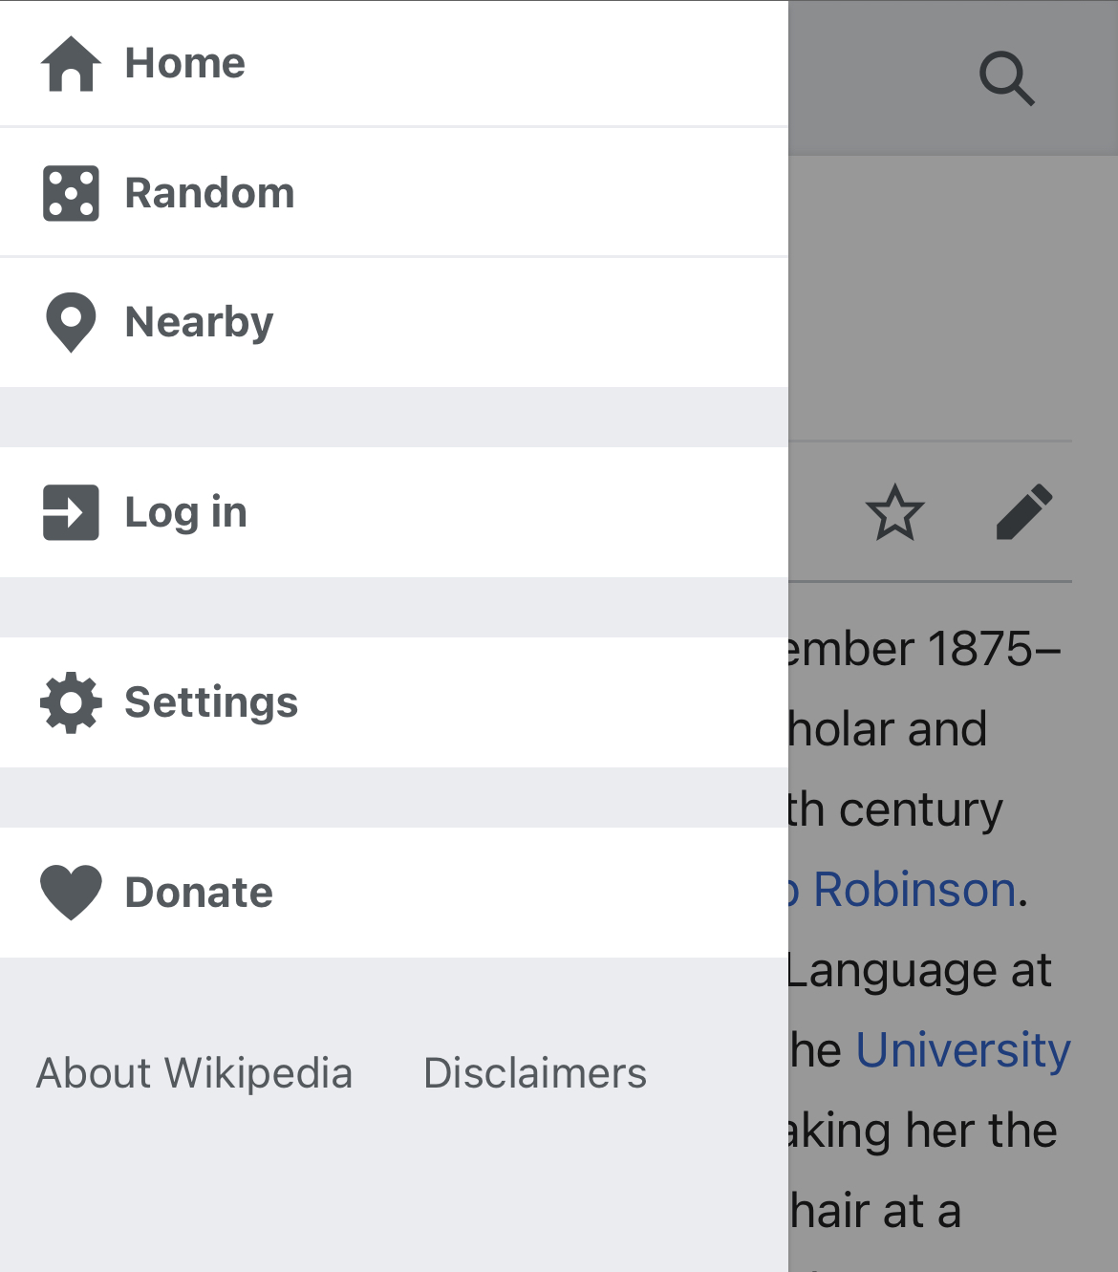Follow the Robinson article link
This screenshot has height=1272, width=1118.
point(913,890)
